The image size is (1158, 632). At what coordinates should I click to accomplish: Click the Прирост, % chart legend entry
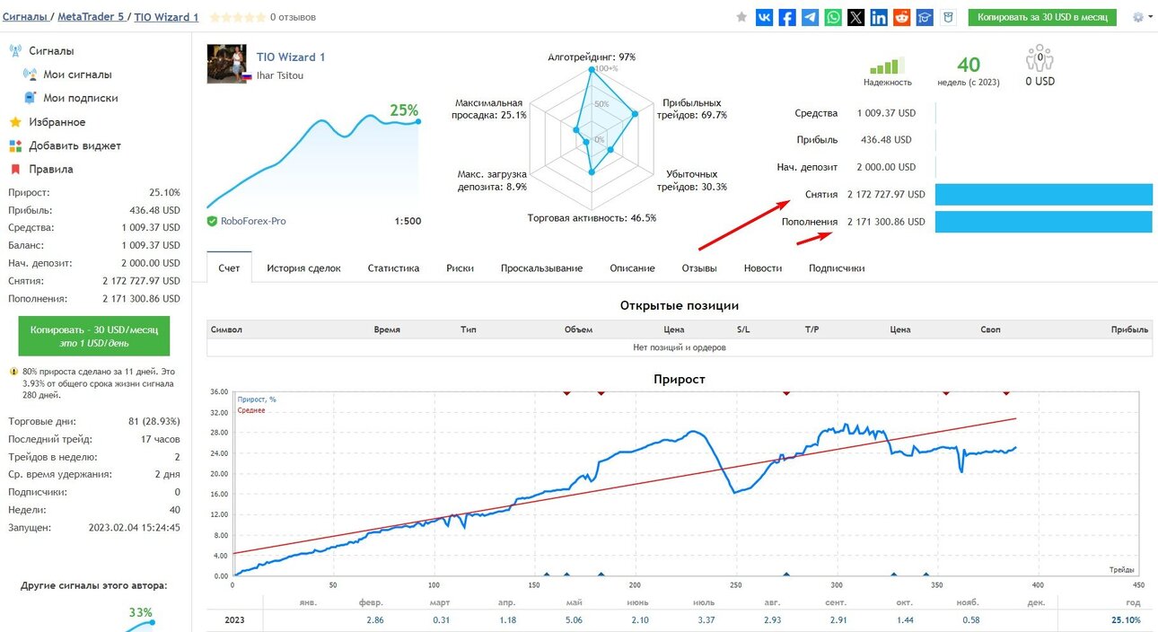pyautogui.click(x=258, y=399)
